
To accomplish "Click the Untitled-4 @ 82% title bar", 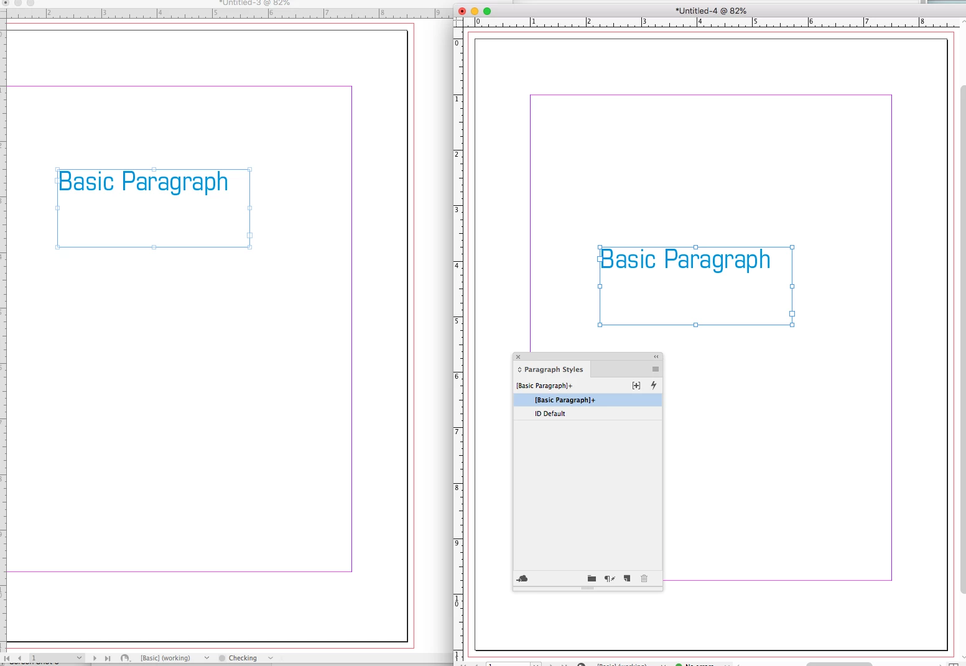I will tap(710, 11).
